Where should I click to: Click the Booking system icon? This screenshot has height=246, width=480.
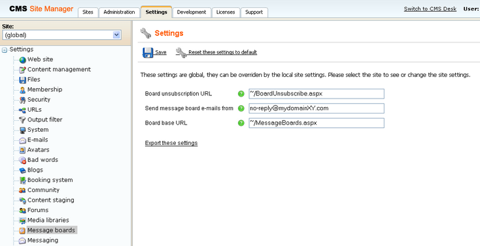23,181
